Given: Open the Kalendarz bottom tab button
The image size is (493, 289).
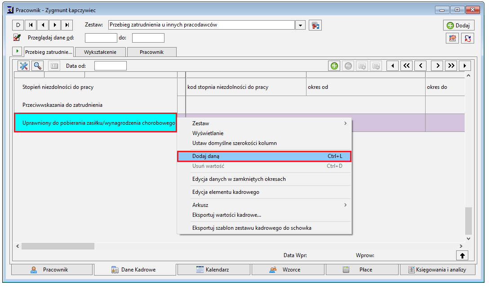Looking at the screenshot, I should pos(213,270).
